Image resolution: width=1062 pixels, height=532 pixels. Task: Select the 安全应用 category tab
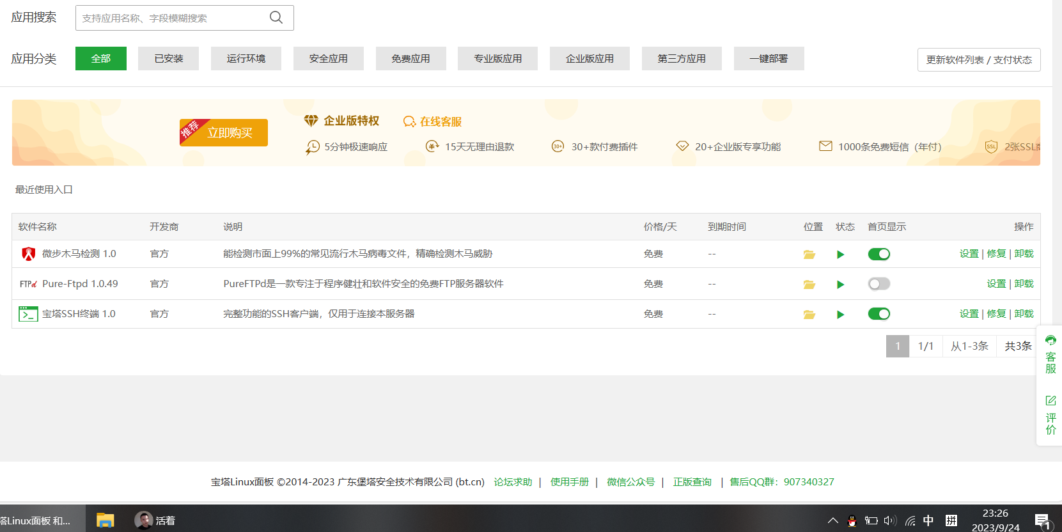tap(329, 58)
